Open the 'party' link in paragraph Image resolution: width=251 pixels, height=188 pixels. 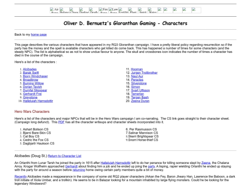(x=151, y=166)
